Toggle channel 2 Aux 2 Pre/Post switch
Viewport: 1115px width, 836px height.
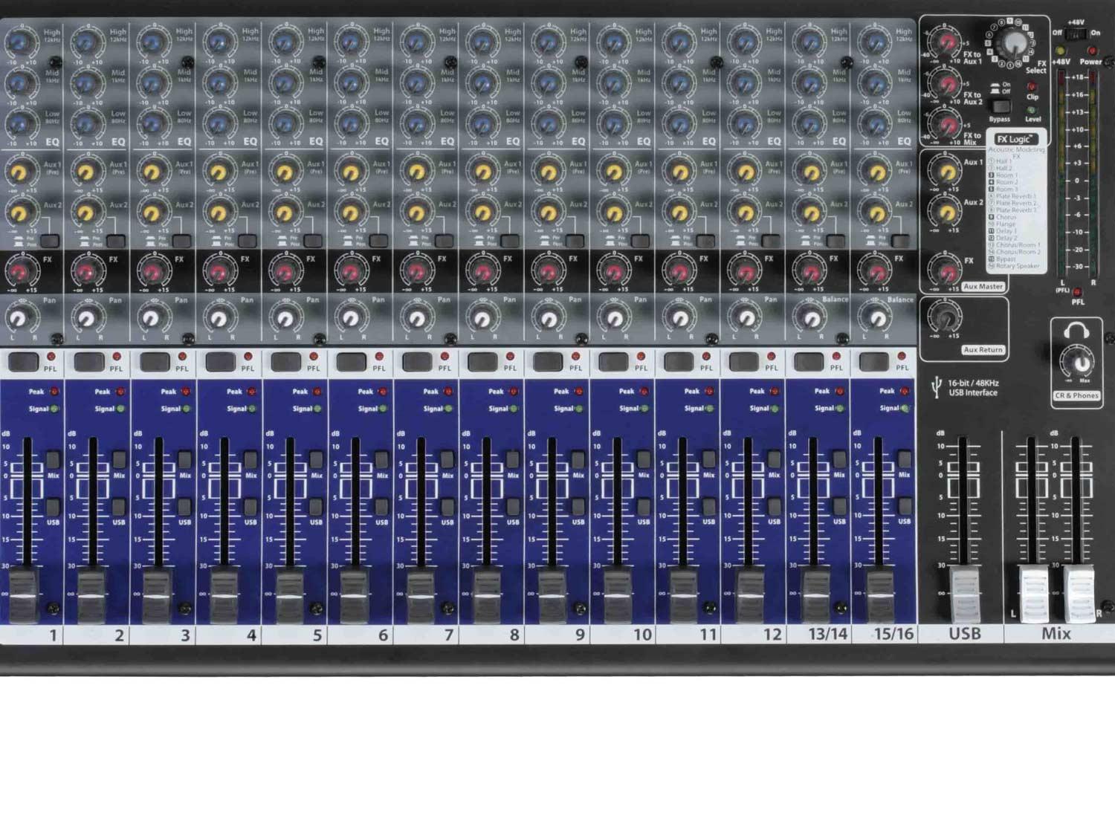pos(116,241)
